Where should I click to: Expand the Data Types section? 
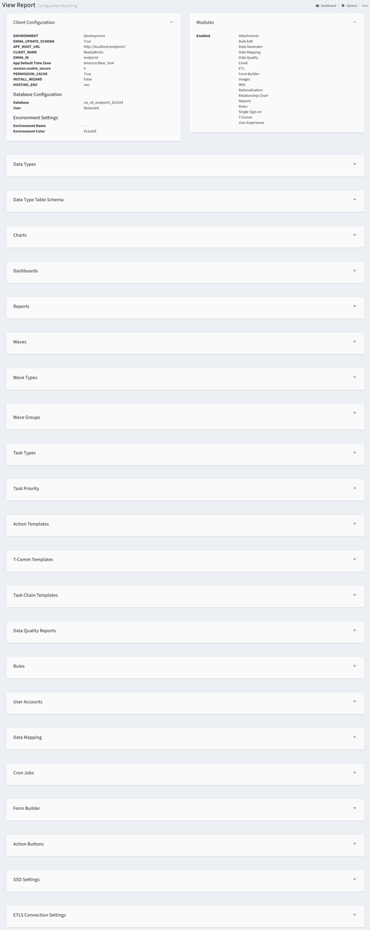pyautogui.click(x=355, y=164)
